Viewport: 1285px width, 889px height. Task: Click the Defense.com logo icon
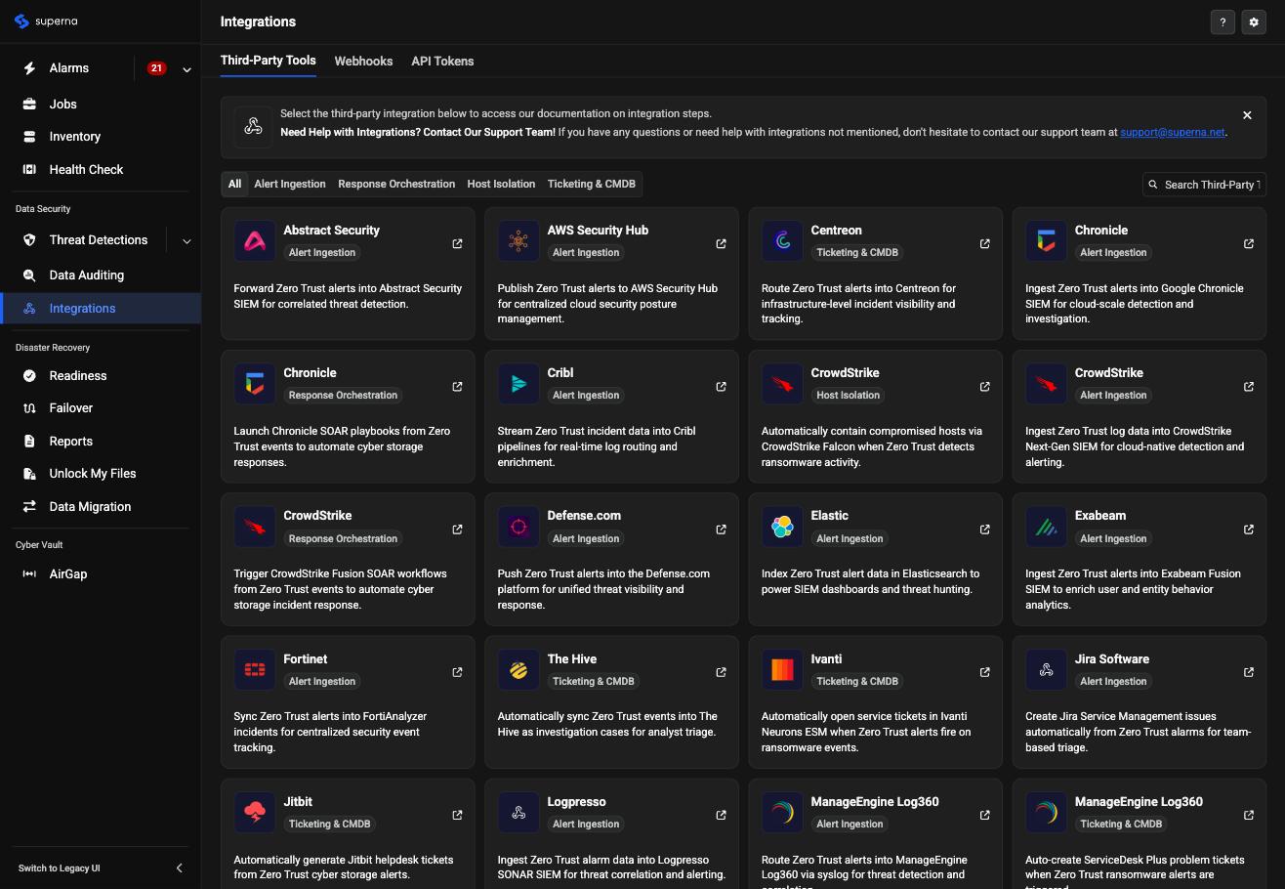coord(518,527)
